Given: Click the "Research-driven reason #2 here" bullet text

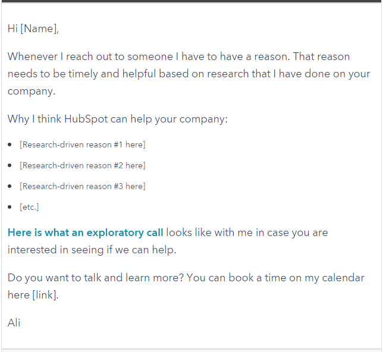Looking at the screenshot, I should point(82,165).
